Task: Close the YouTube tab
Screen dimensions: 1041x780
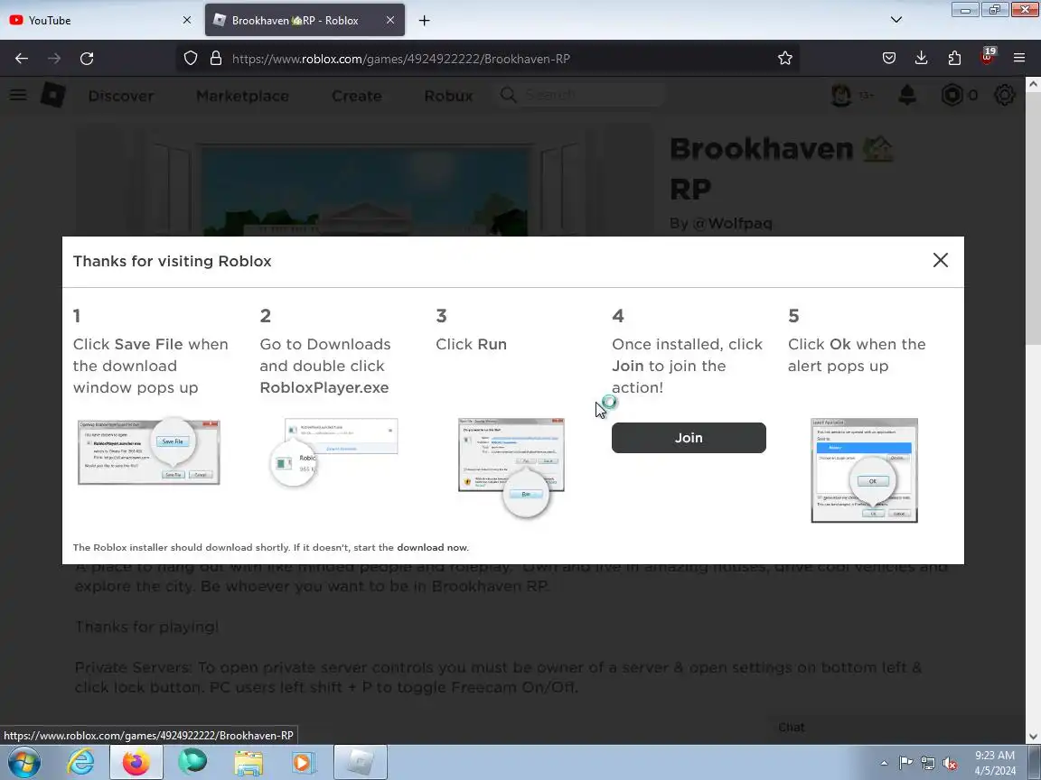Action: pos(186,20)
